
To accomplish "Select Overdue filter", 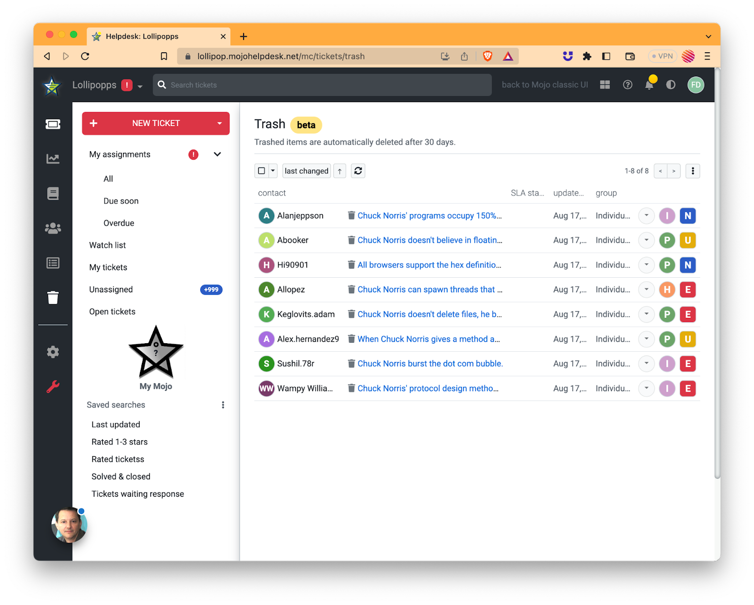I will tap(119, 223).
